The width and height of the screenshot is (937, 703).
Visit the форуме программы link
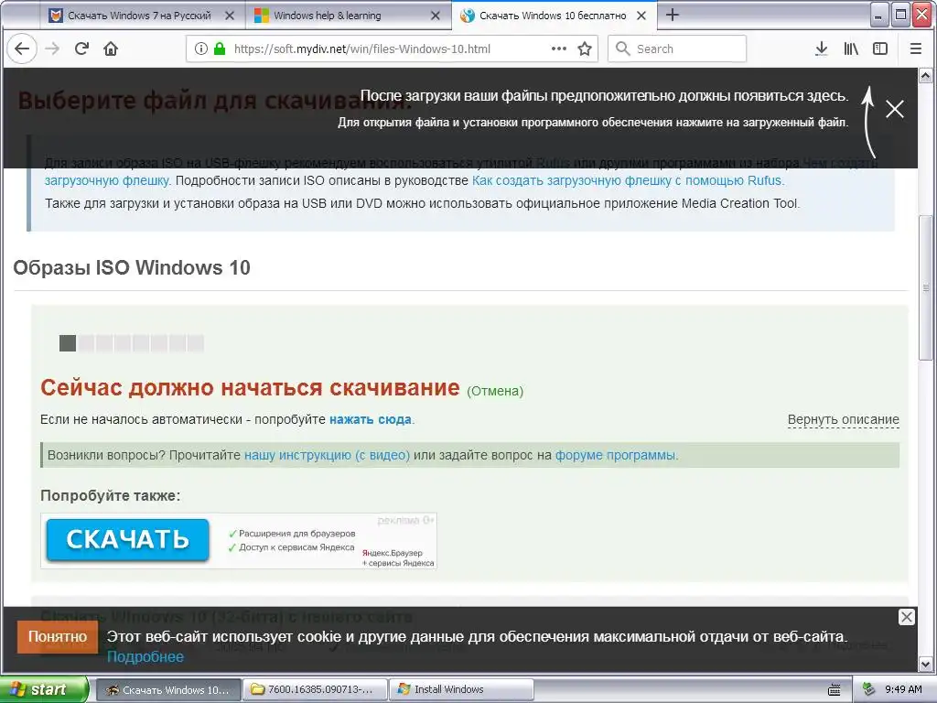(x=616, y=455)
